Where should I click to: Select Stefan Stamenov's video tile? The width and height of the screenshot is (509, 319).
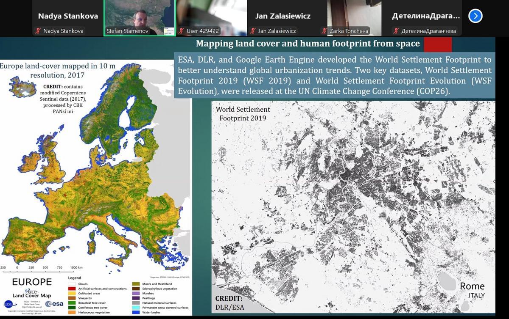click(x=139, y=18)
